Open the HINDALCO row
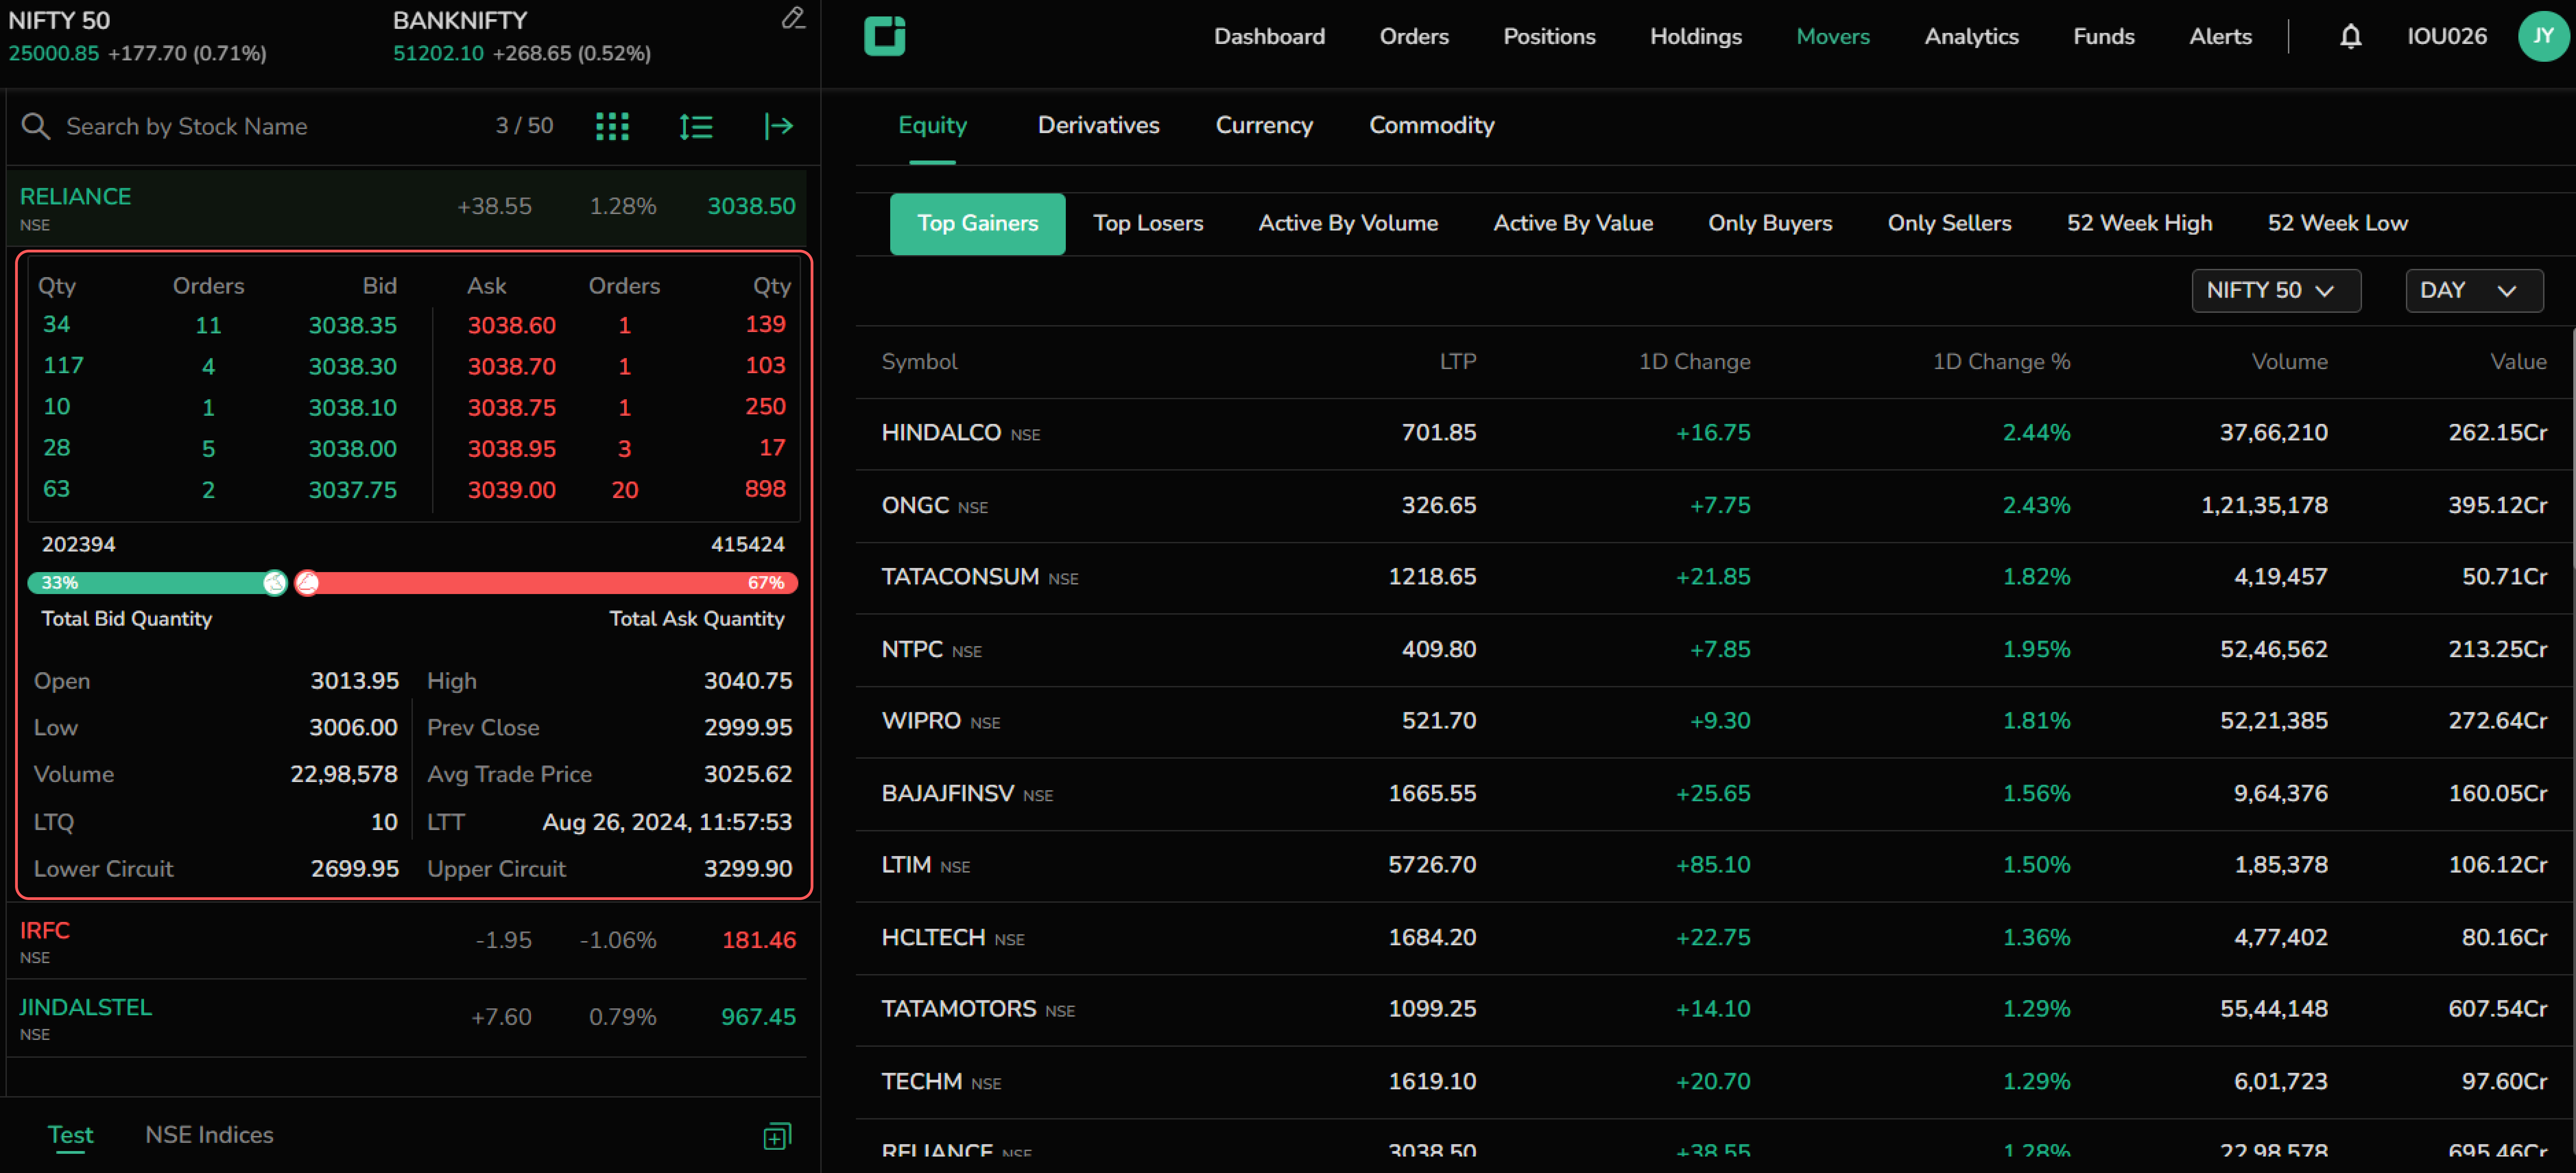The width and height of the screenshot is (2576, 1173). coord(1714,434)
